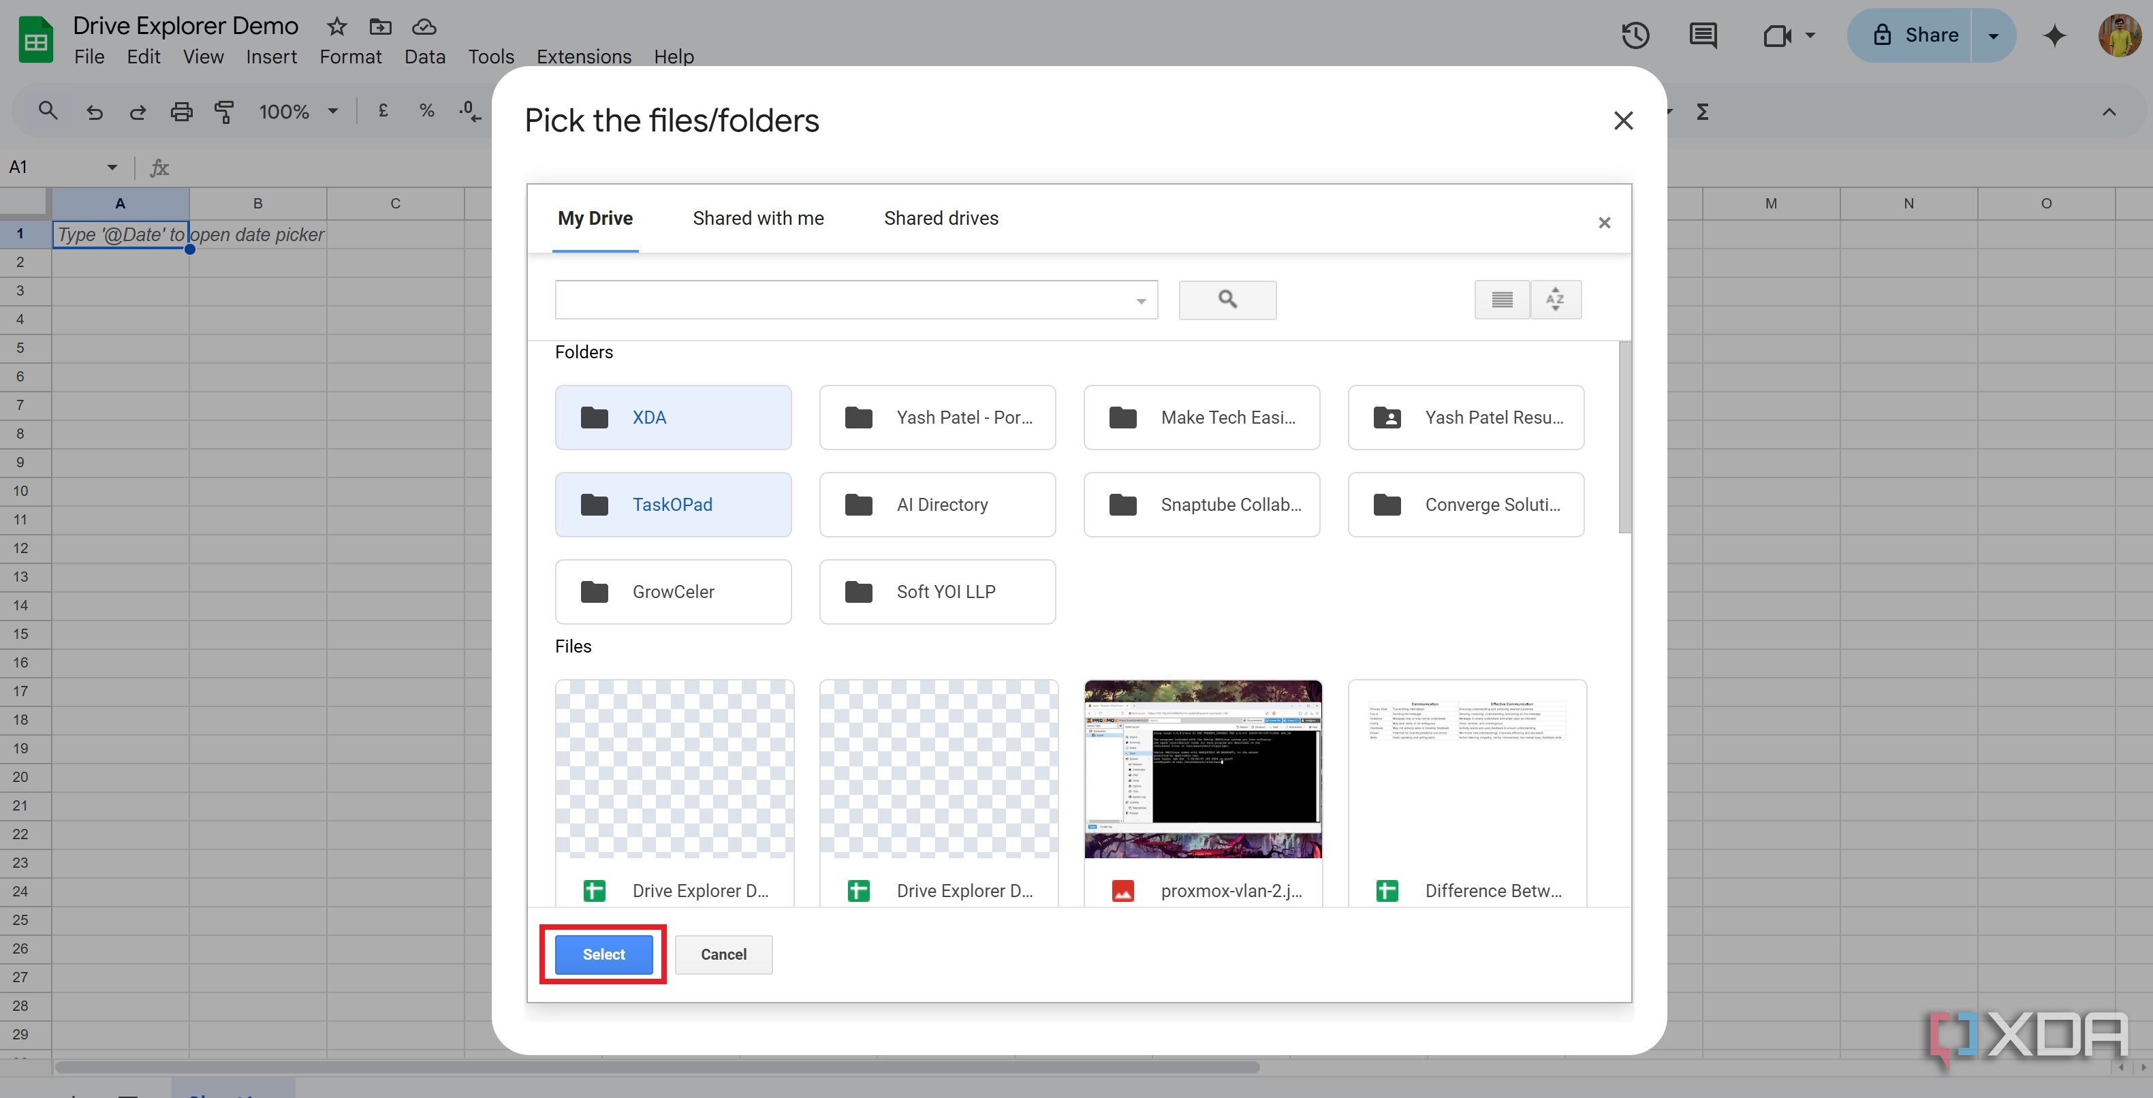Close the inner Drive picker with small X
Viewport: 2153px width, 1098px height.
click(x=1604, y=222)
